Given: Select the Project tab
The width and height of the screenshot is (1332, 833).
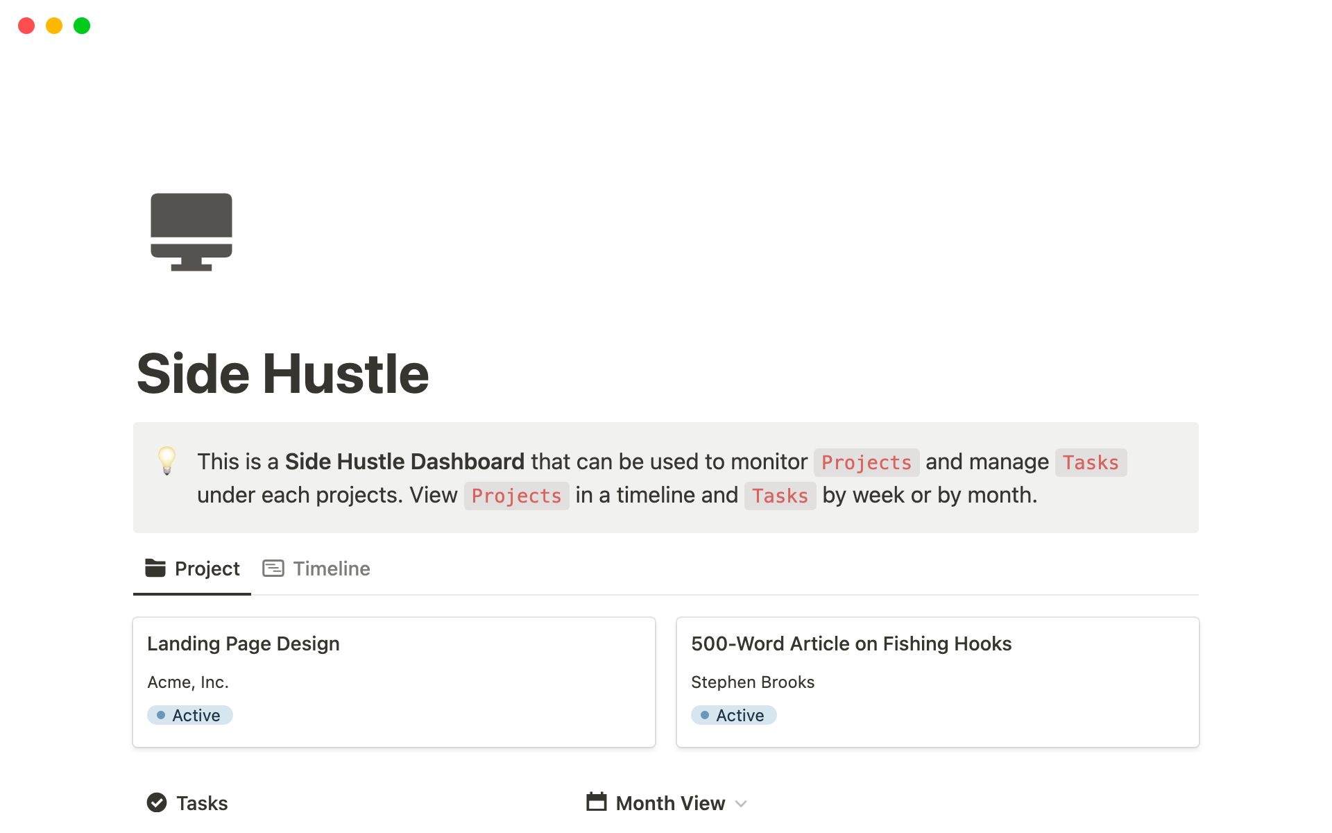Looking at the screenshot, I should (207, 569).
